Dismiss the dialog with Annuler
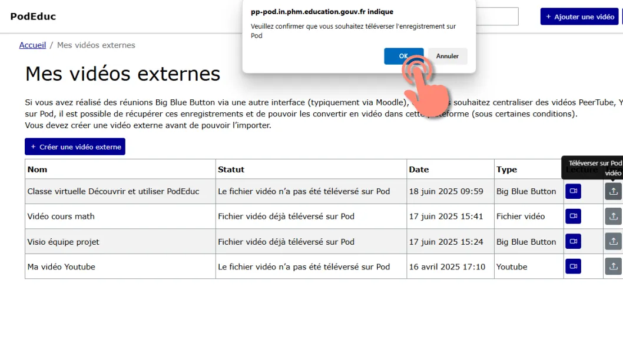 [x=448, y=56]
